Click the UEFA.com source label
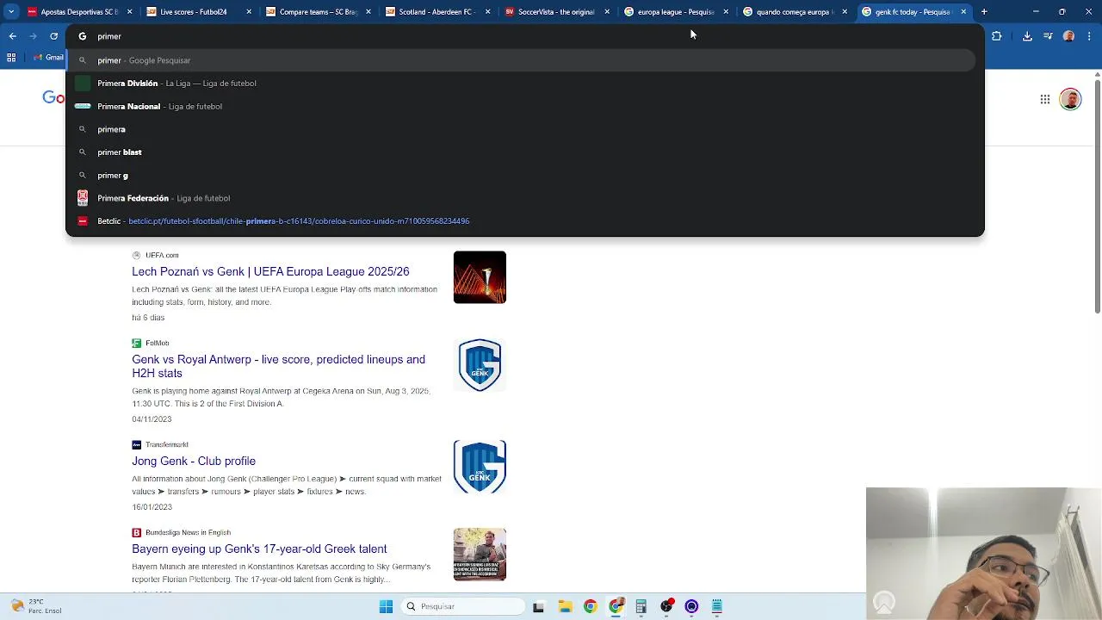This screenshot has height=620, width=1102. point(162,255)
